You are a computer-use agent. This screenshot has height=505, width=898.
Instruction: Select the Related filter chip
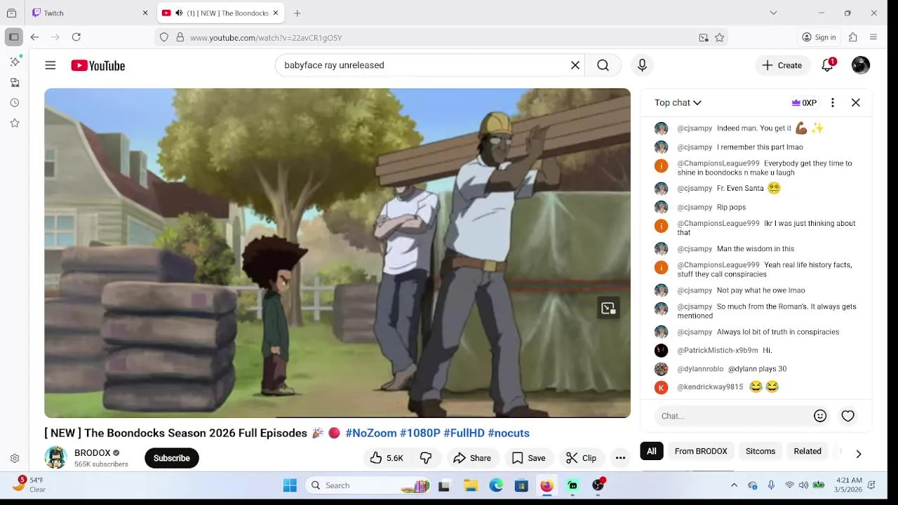[807, 451]
